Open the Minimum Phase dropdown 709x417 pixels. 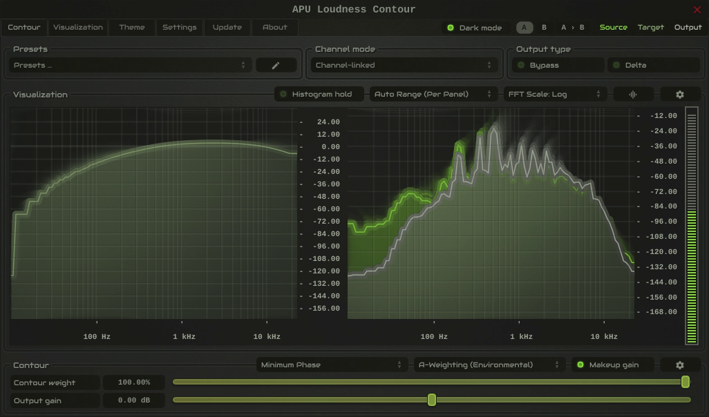[332, 365]
